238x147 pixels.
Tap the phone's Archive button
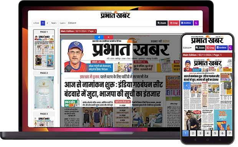tap(221, 48)
